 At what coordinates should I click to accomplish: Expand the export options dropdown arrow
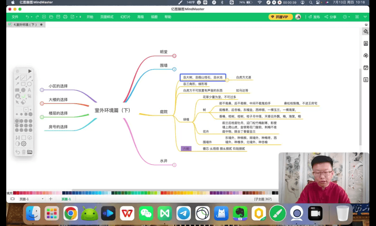(x=77, y=17)
